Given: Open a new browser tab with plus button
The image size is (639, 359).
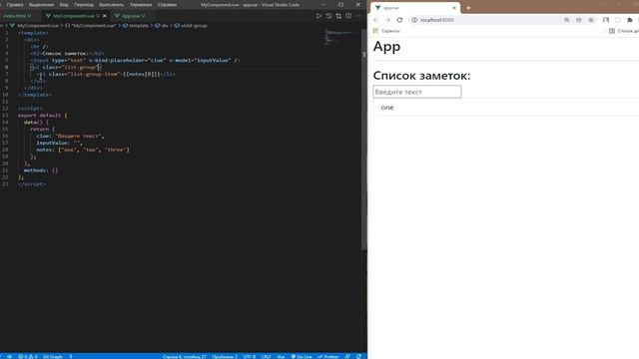Looking at the screenshot, I should (x=468, y=8).
